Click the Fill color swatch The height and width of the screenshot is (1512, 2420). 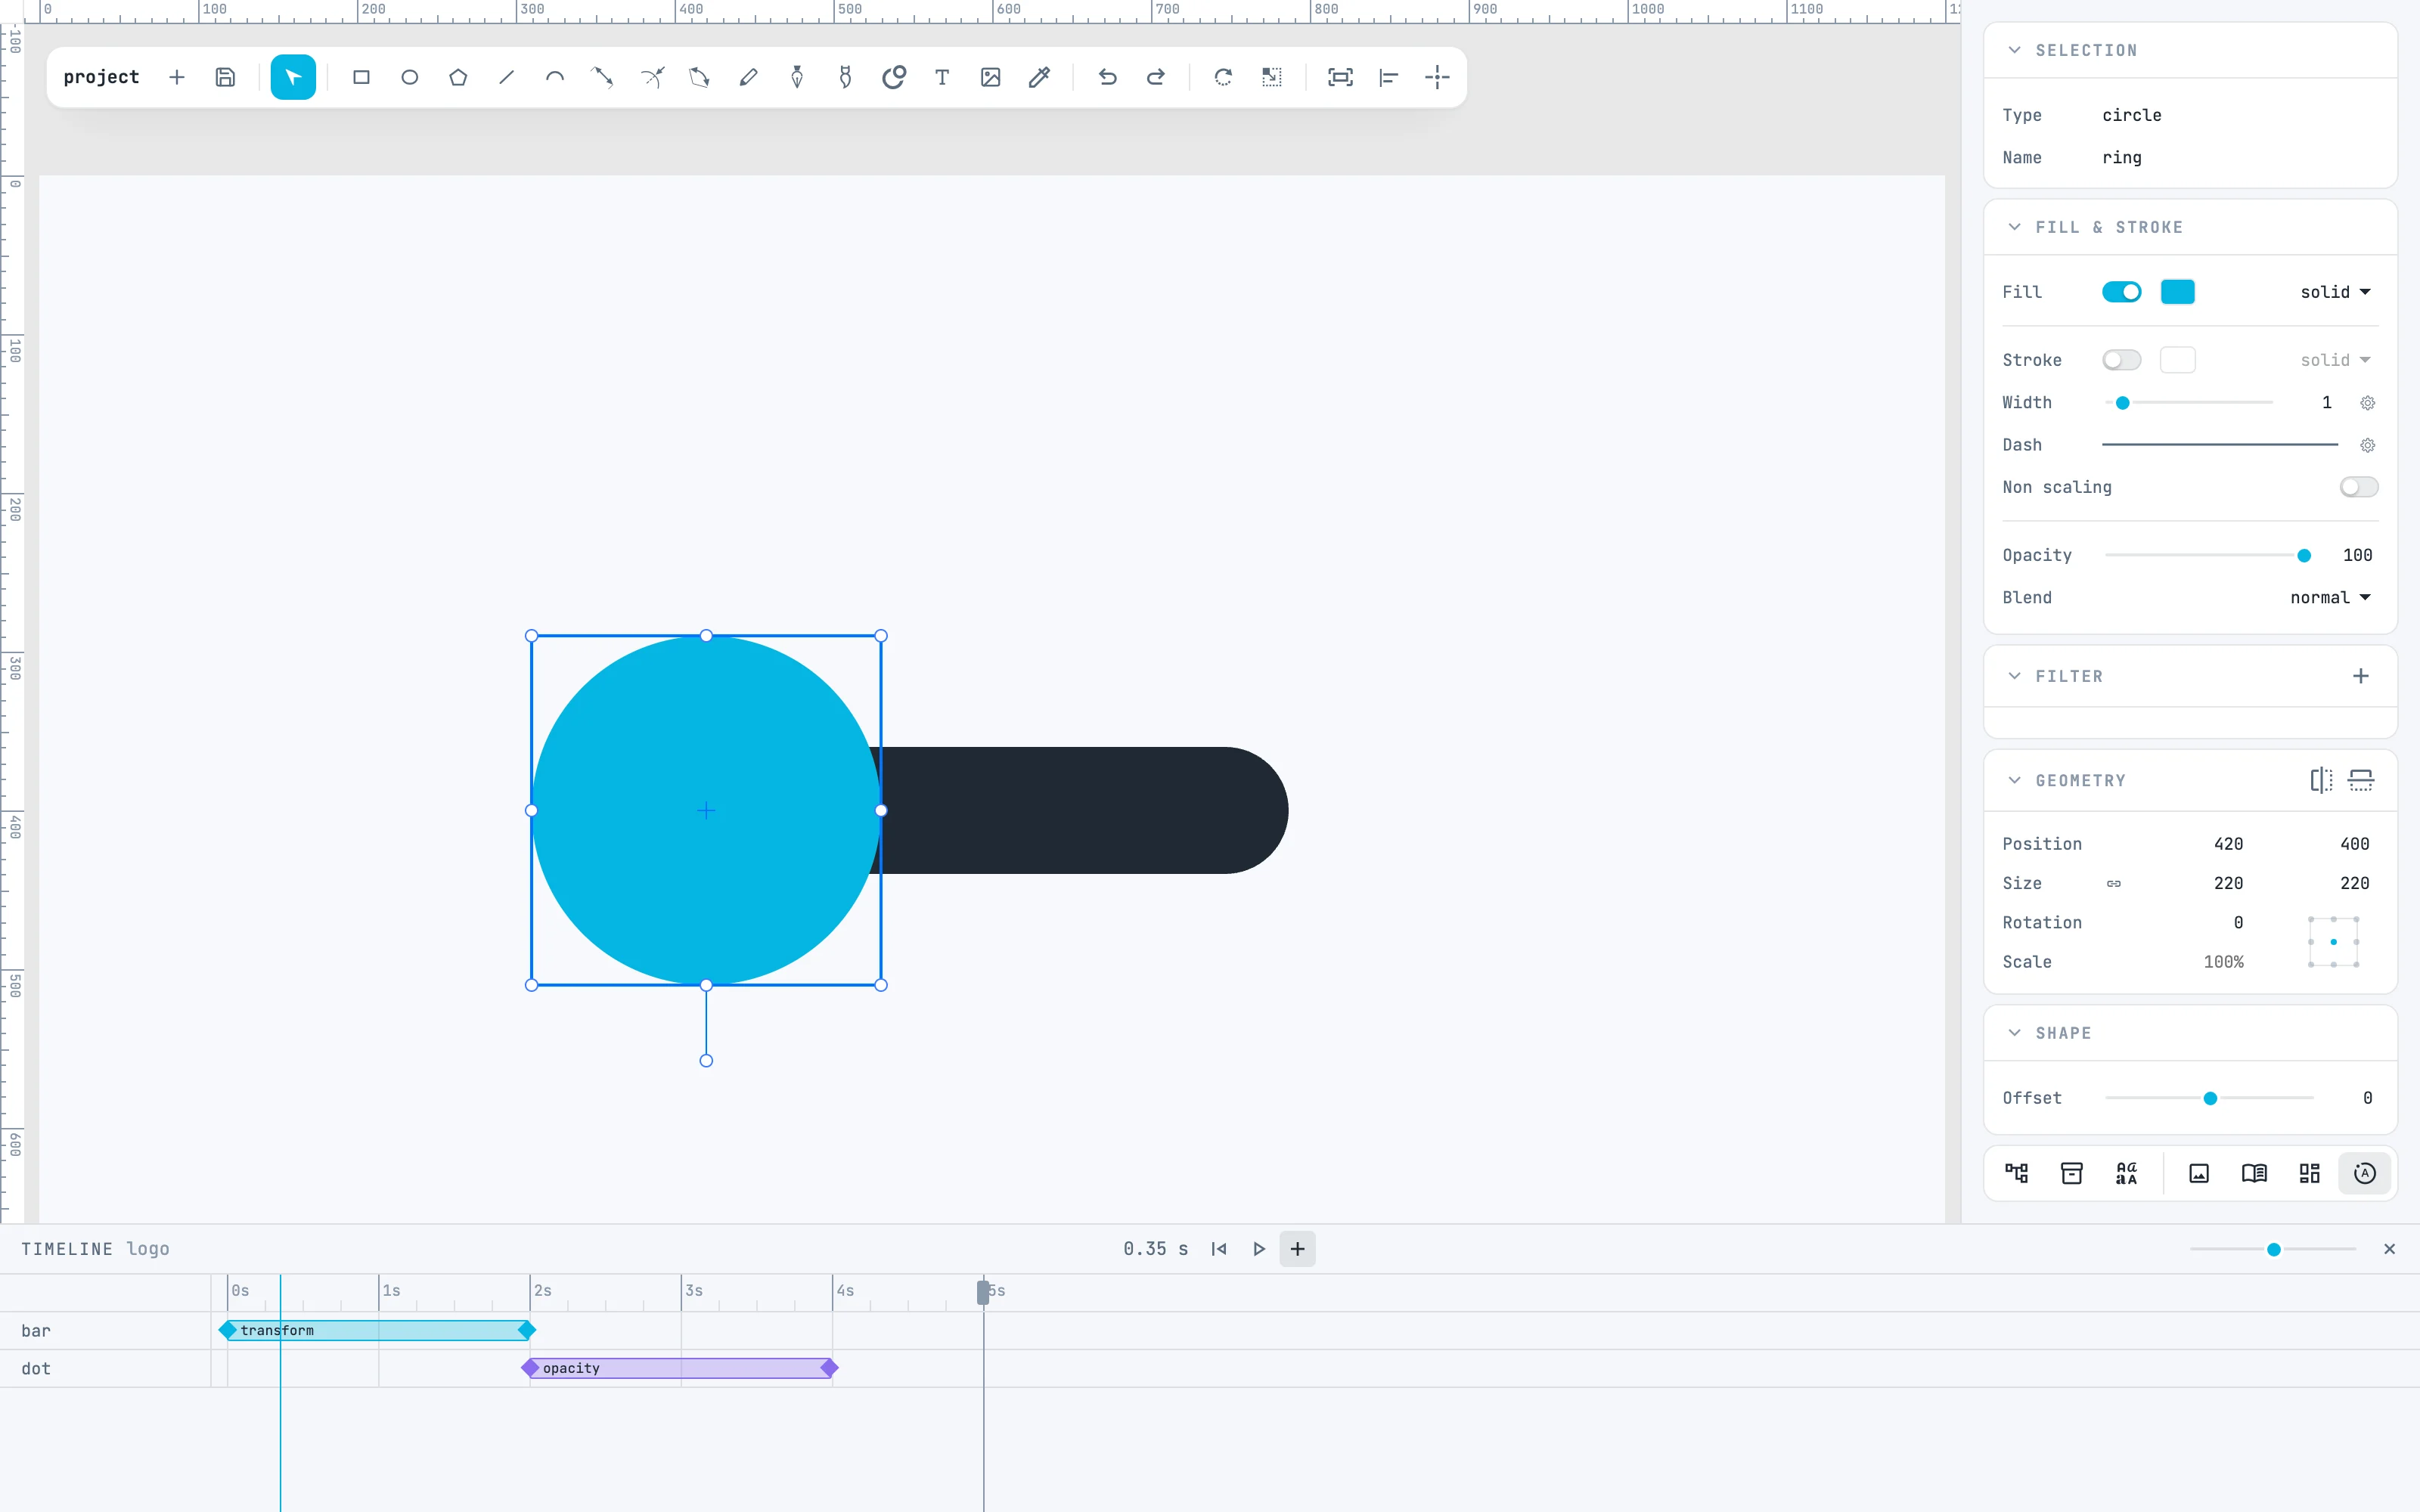tap(2177, 292)
